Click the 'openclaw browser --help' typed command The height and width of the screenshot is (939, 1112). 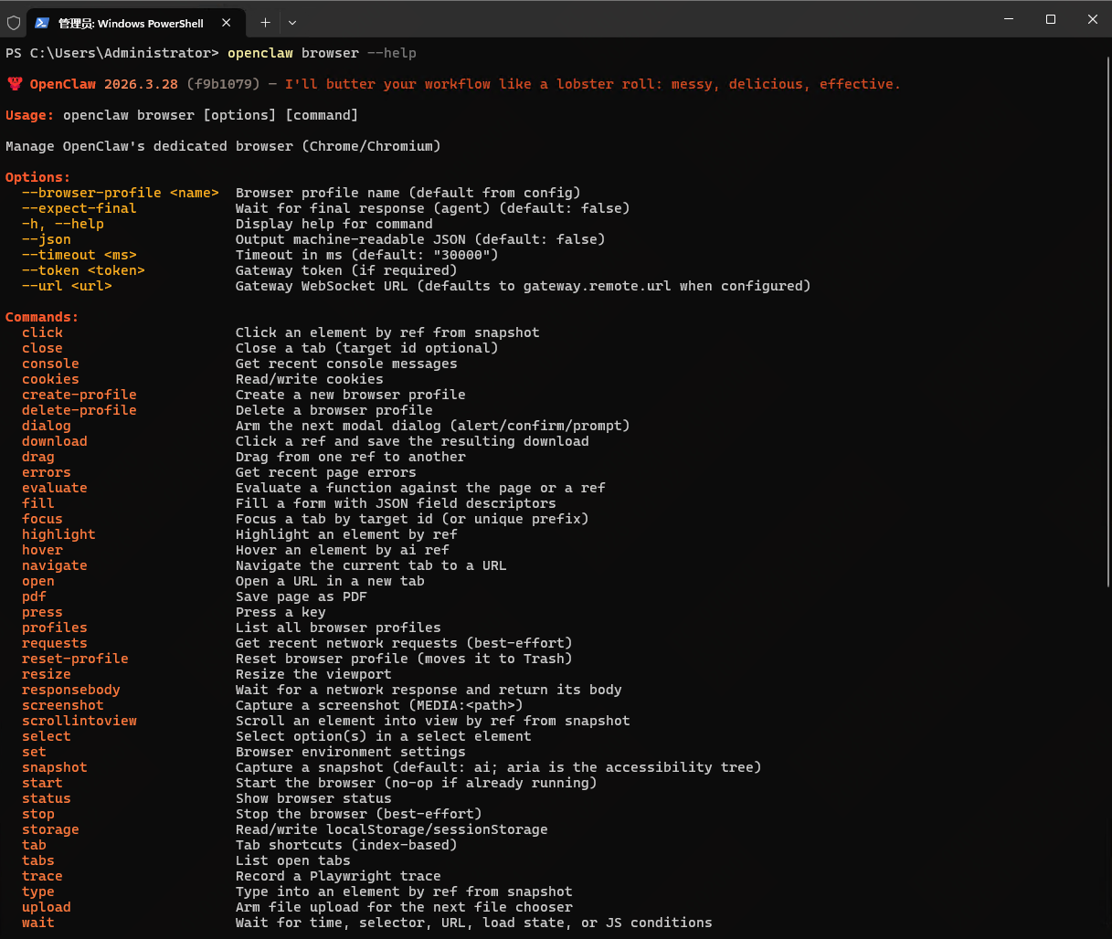point(322,53)
